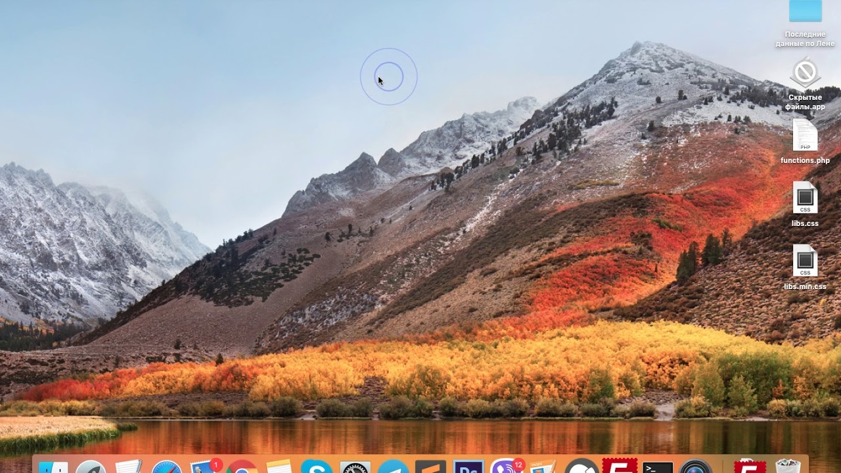This screenshot has height=473, width=841.
Task: Select the "Последние данные по Лене" folder
Action: [x=805, y=24]
